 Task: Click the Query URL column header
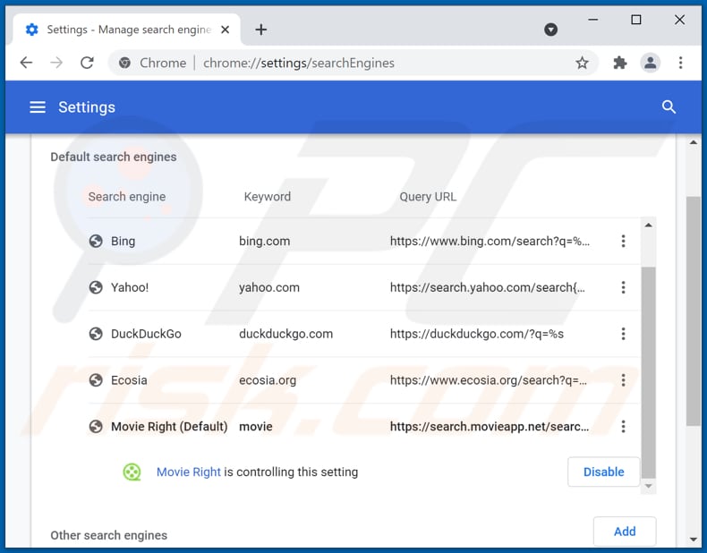(428, 197)
